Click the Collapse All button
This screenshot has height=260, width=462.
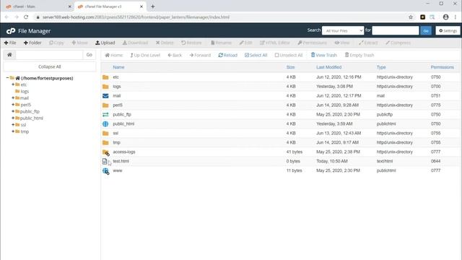[50, 67]
